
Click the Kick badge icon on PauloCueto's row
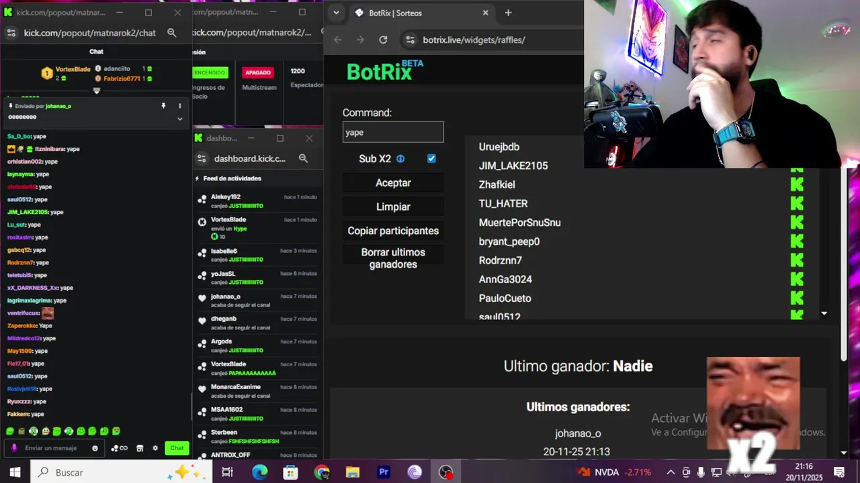(x=797, y=298)
